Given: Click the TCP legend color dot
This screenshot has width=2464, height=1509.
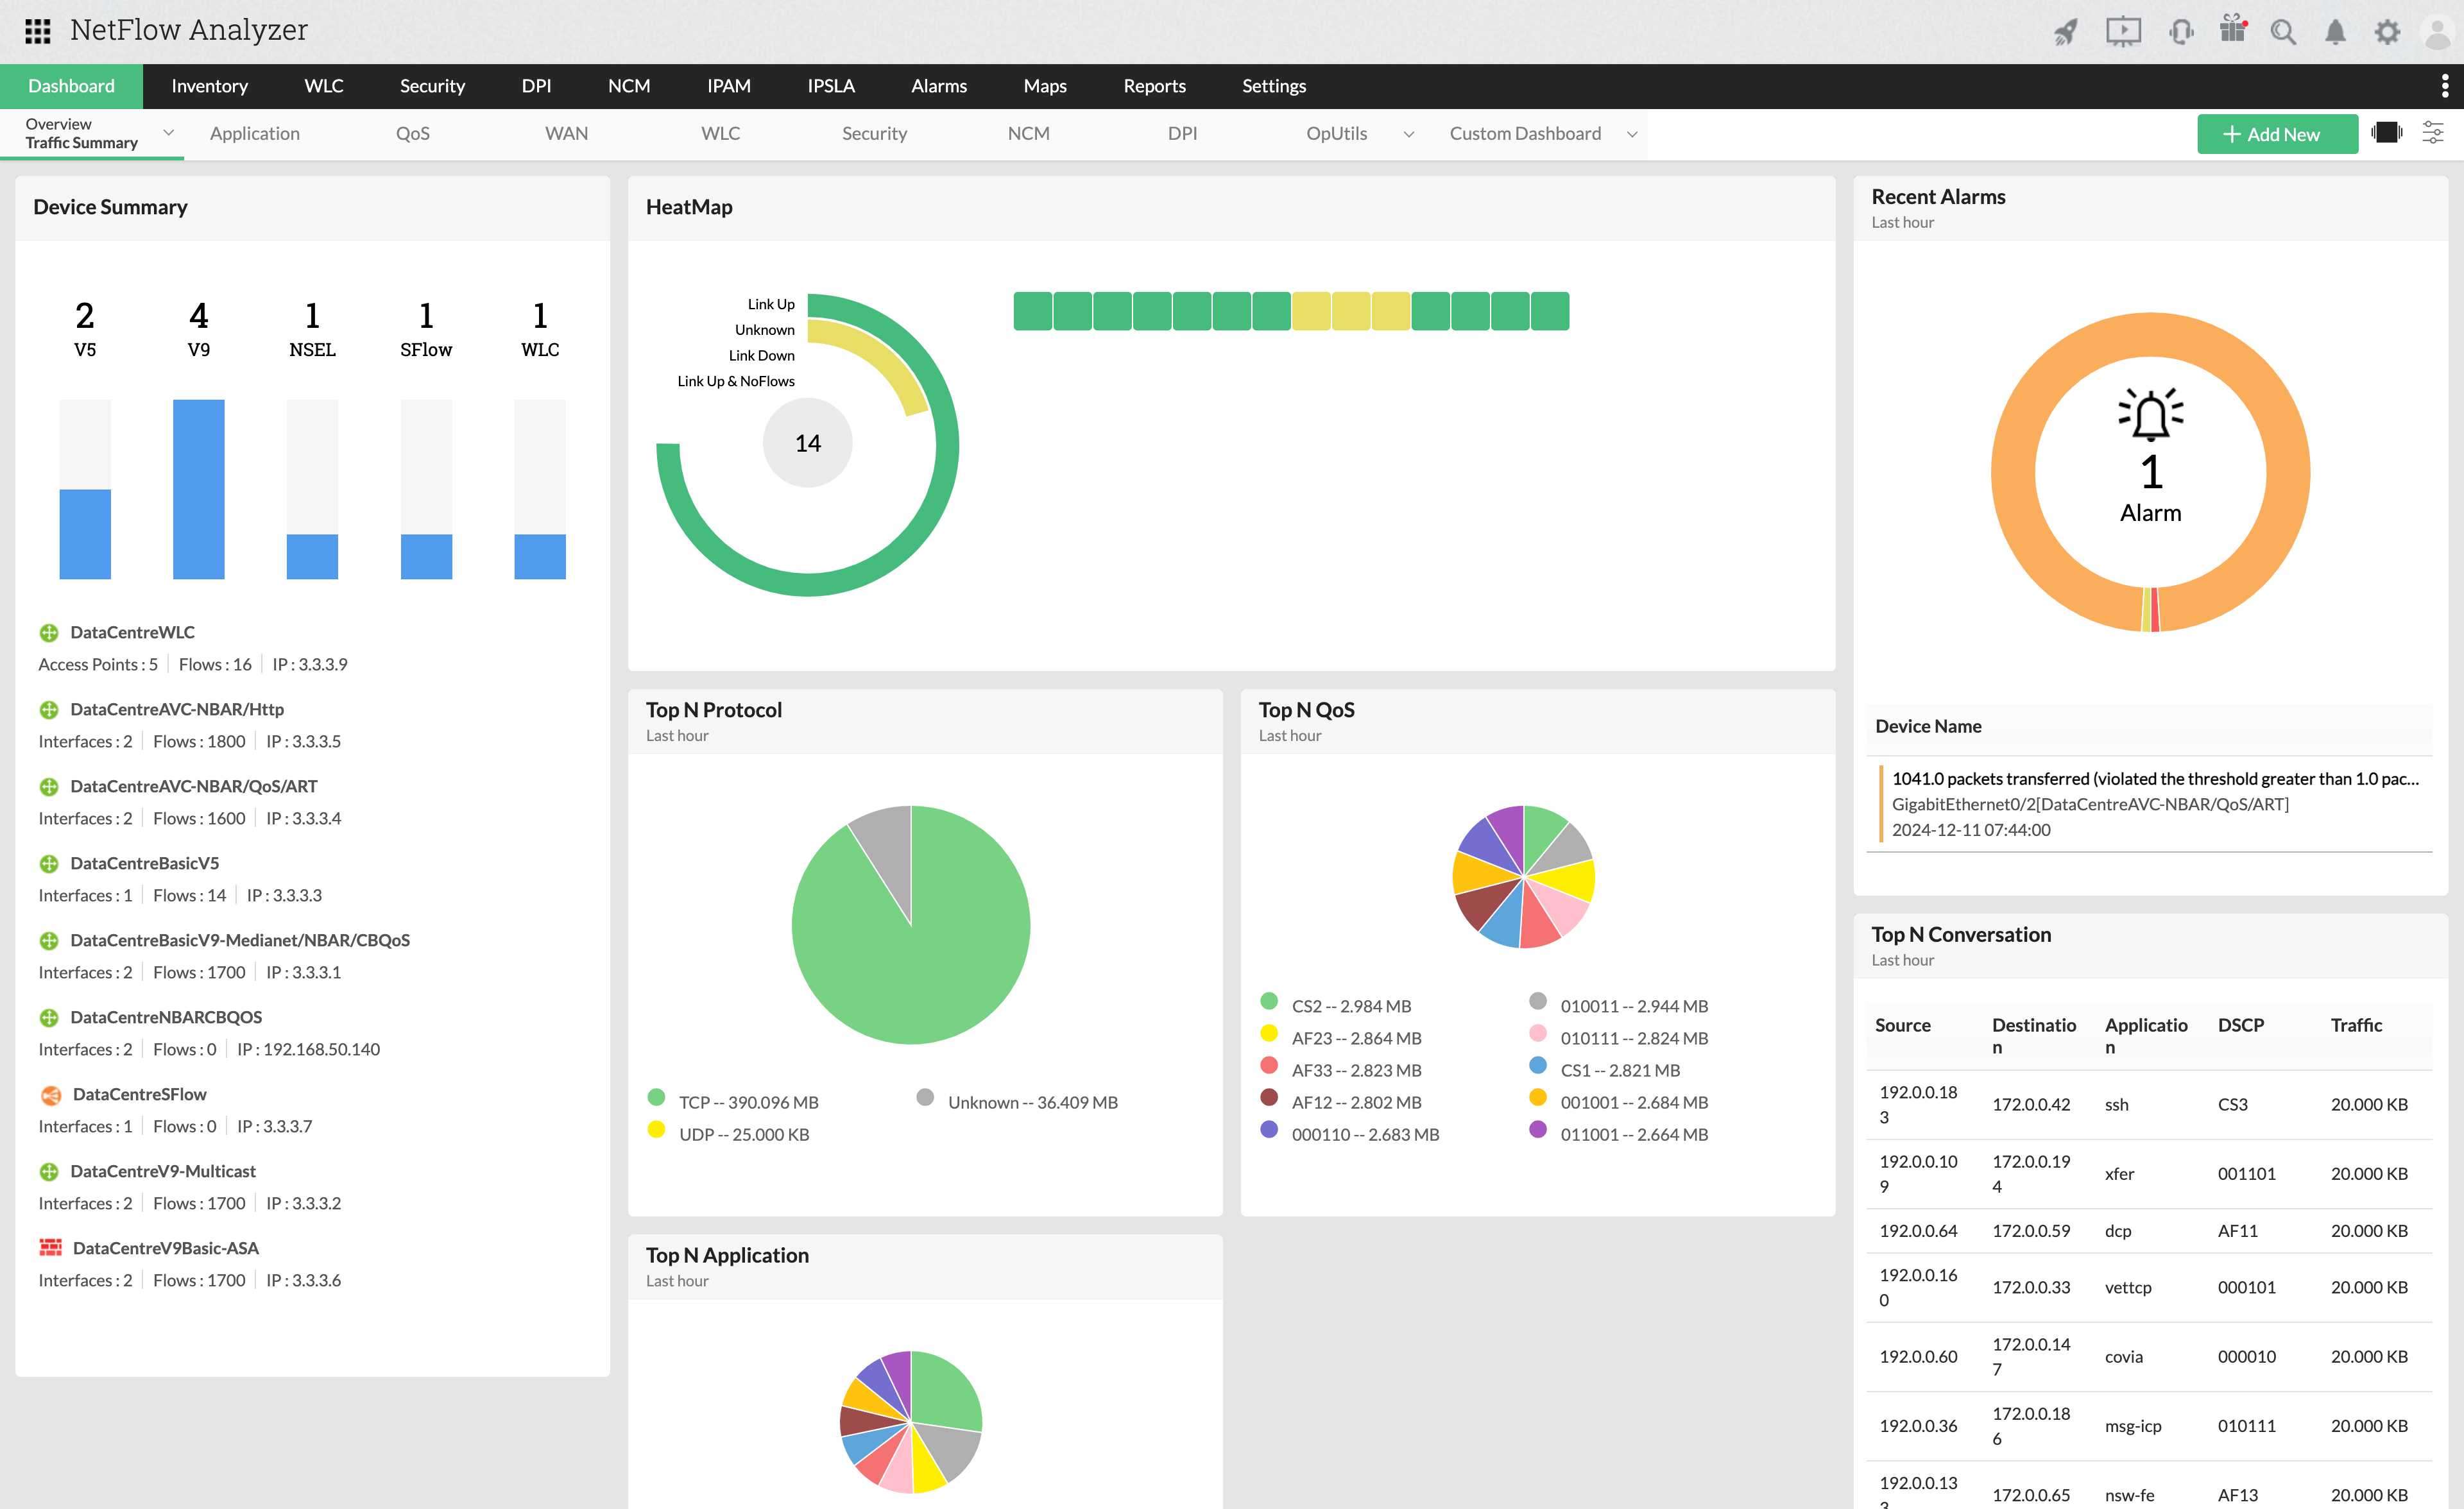Looking at the screenshot, I should (656, 1098).
